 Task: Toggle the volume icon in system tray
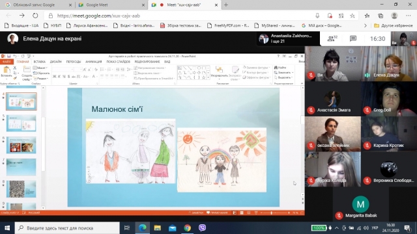(x=366, y=228)
